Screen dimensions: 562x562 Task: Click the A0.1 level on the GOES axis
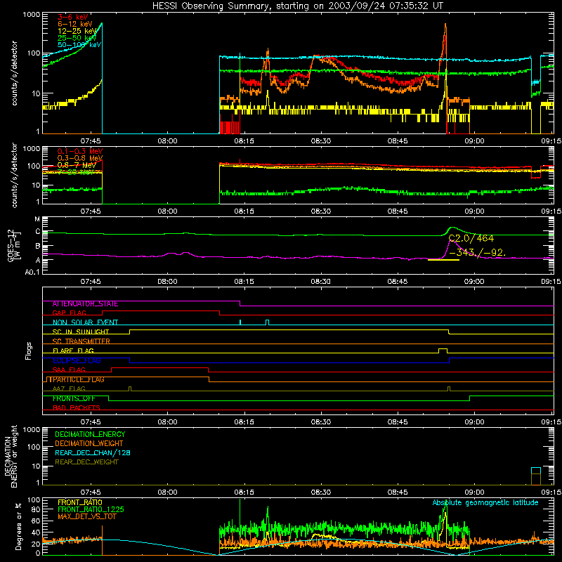[x=32, y=273]
